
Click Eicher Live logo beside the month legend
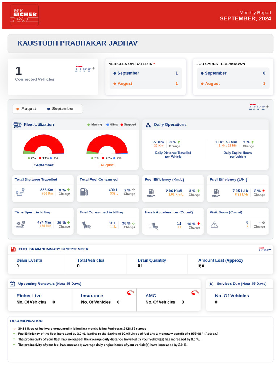pyautogui.click(x=259, y=107)
